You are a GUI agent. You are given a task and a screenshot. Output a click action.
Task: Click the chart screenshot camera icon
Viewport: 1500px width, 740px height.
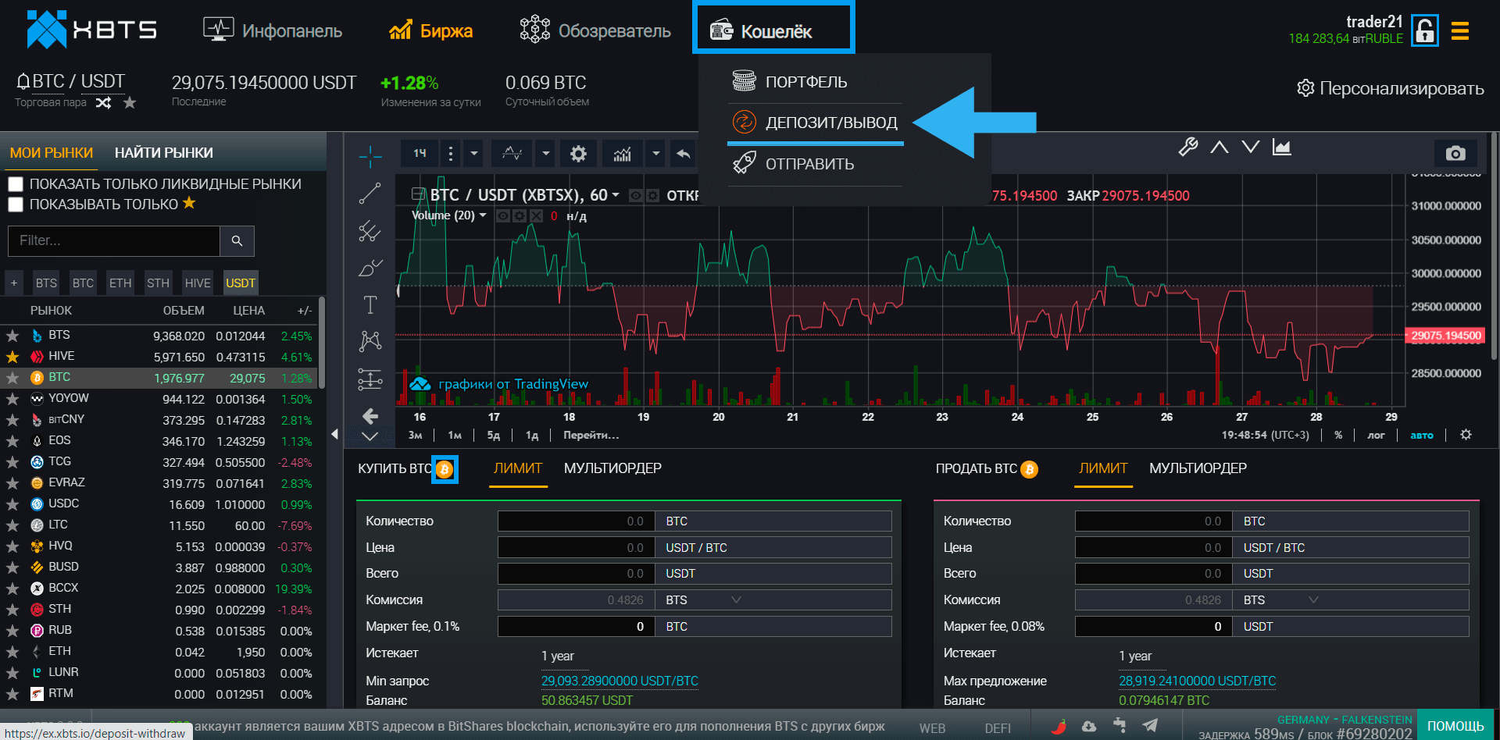tap(1455, 154)
